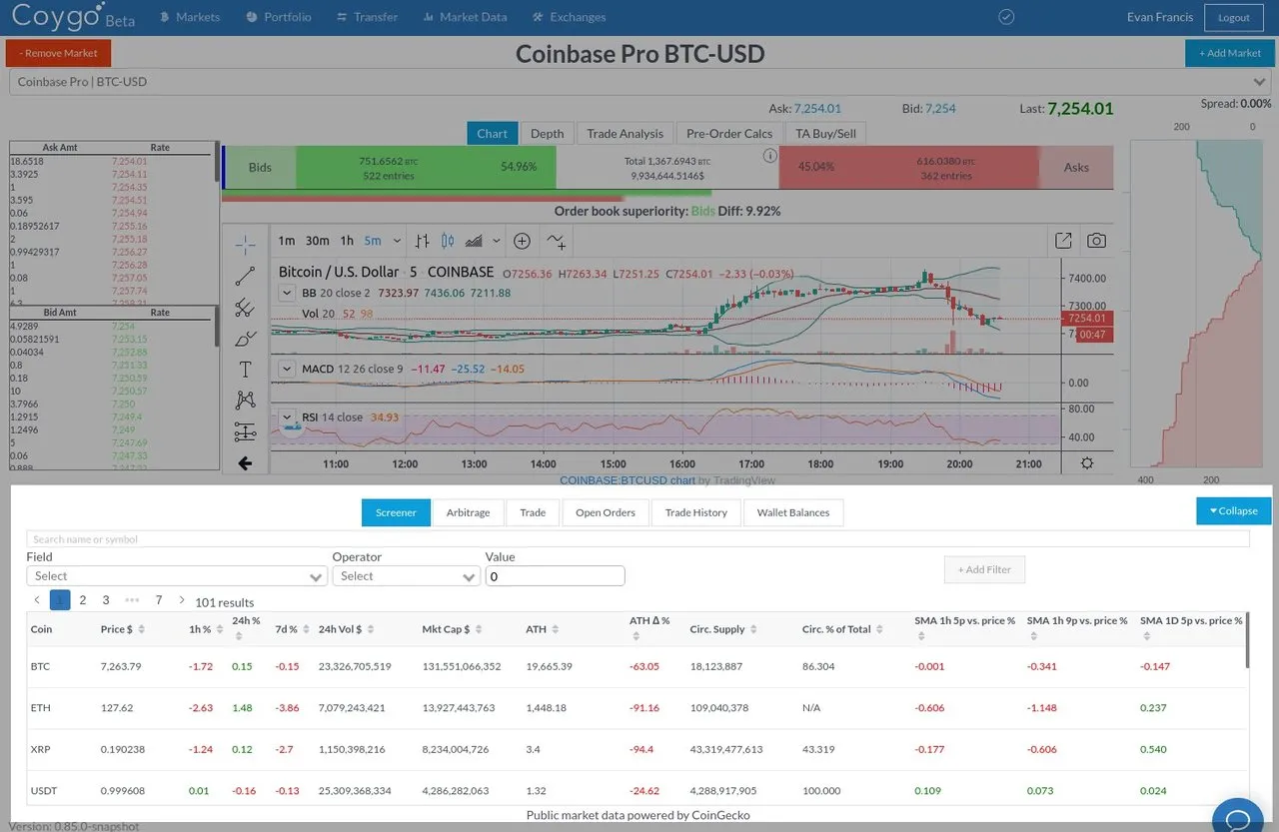Collapse the RSI indicator legend chevron
The image size is (1279, 832).
[287, 416]
